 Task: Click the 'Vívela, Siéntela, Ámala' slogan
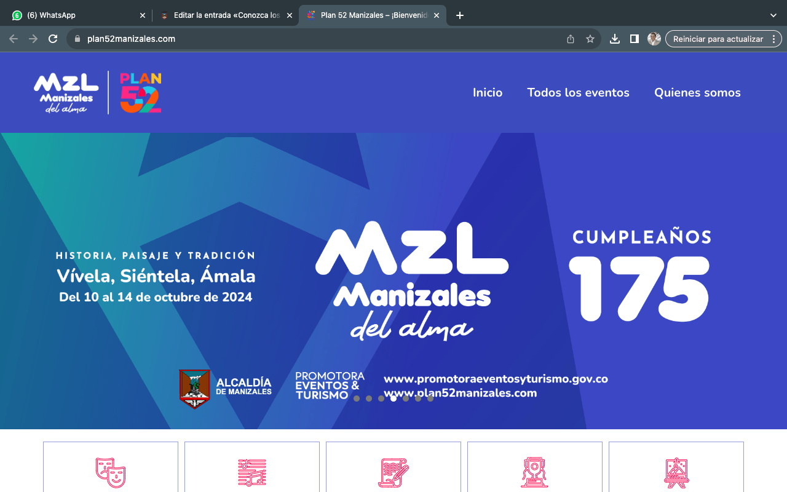(x=156, y=276)
